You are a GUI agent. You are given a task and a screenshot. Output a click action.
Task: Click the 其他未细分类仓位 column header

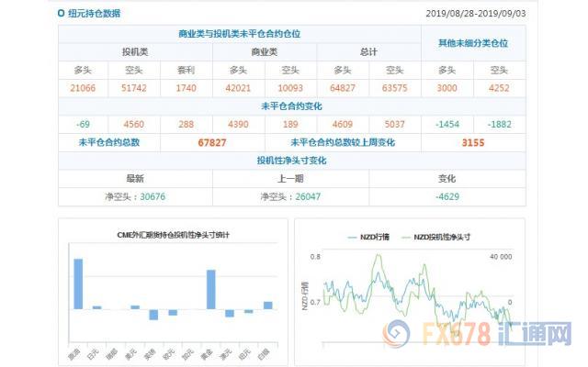coord(473,43)
